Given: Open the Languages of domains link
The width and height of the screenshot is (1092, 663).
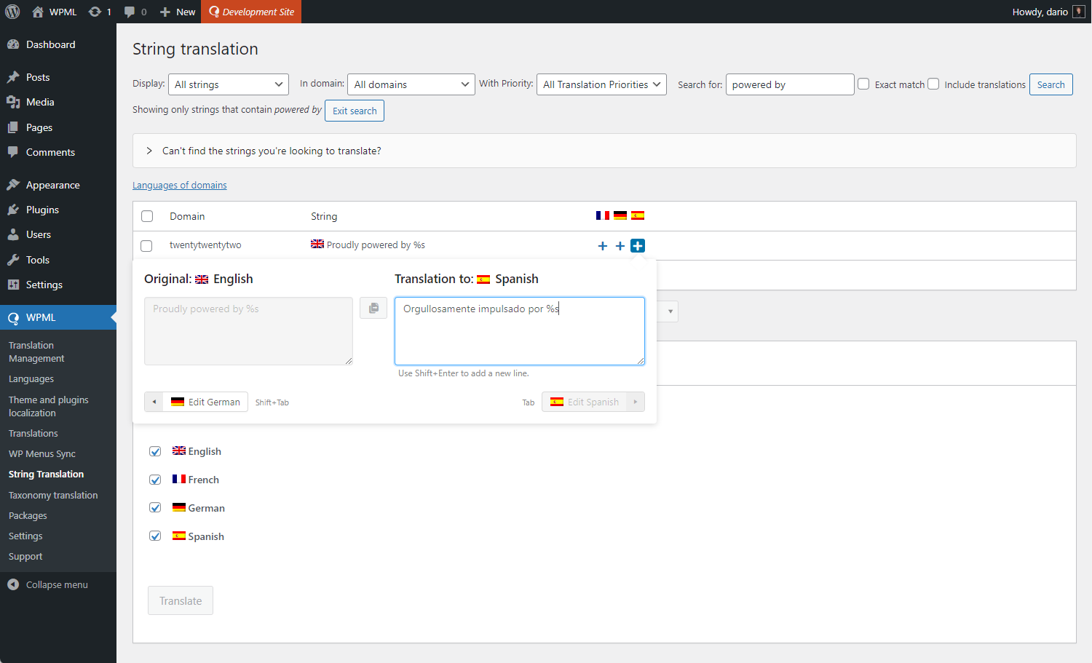Looking at the screenshot, I should point(180,186).
